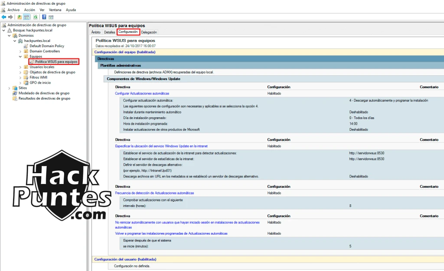444x271 pixels.
Task: Open Frecuencia de detección de Actualizaciones automáticas link
Action: (x=154, y=193)
